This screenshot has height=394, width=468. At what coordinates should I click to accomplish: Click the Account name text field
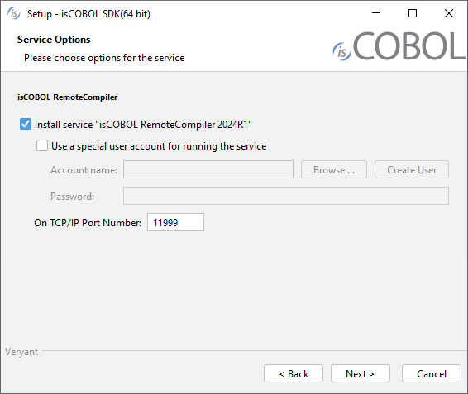[x=208, y=169]
